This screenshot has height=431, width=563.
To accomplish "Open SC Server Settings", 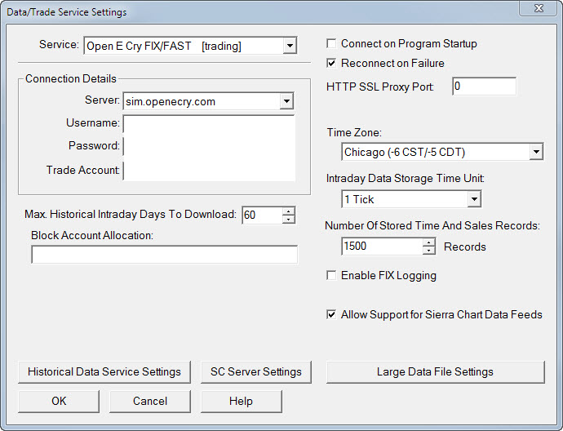I will [x=256, y=371].
